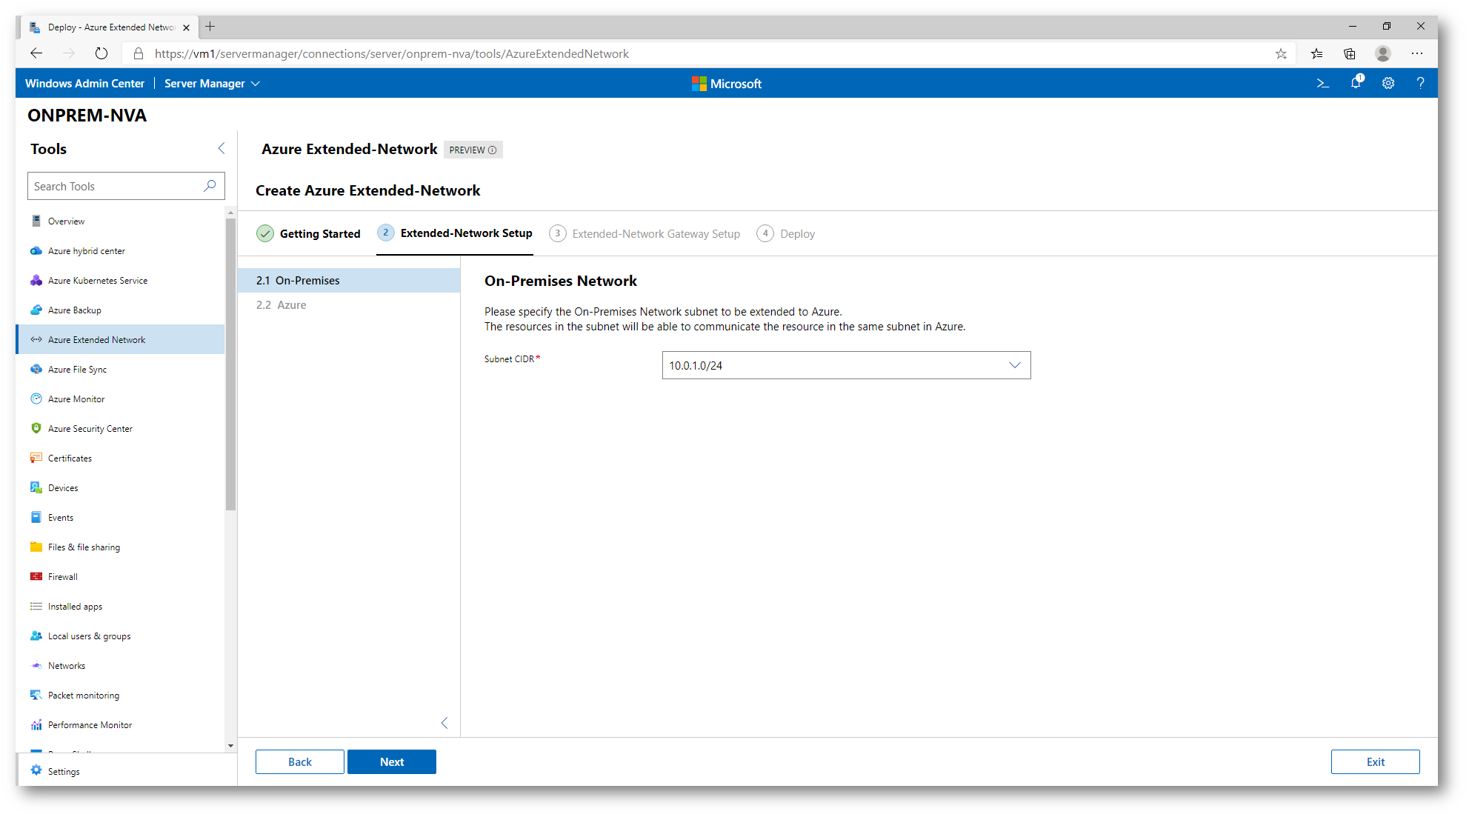Open Performance Monitor tool

(x=120, y=724)
